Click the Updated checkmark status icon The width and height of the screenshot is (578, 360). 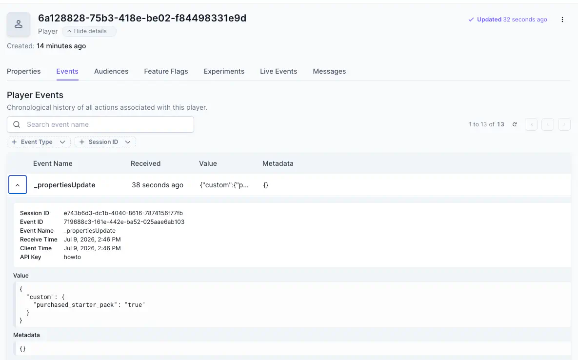[471, 20]
